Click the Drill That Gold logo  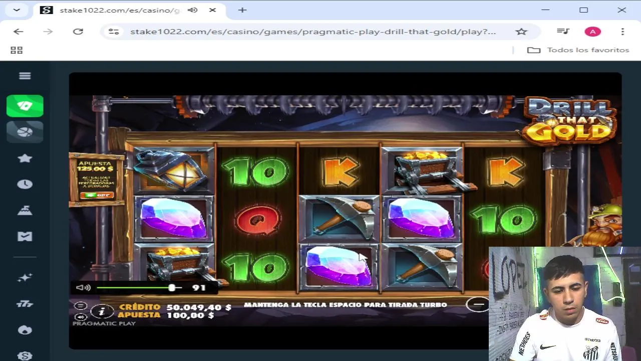pyautogui.click(x=570, y=120)
